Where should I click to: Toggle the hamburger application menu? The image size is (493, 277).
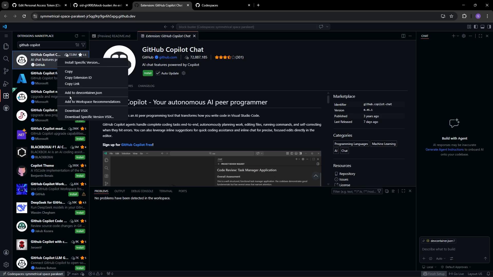click(x=6, y=36)
